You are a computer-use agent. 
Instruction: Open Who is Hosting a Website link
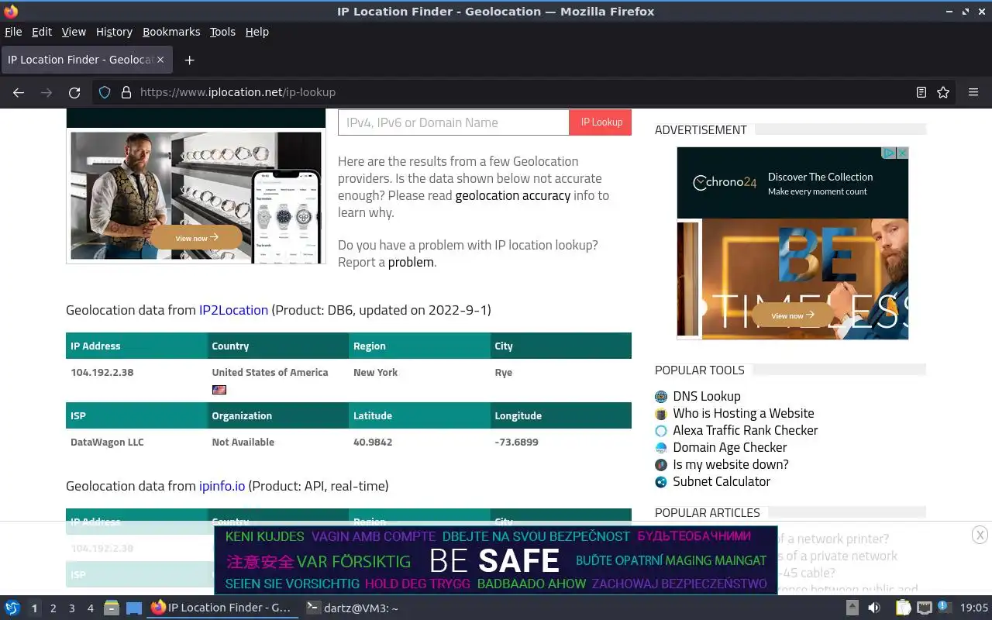[743, 413]
